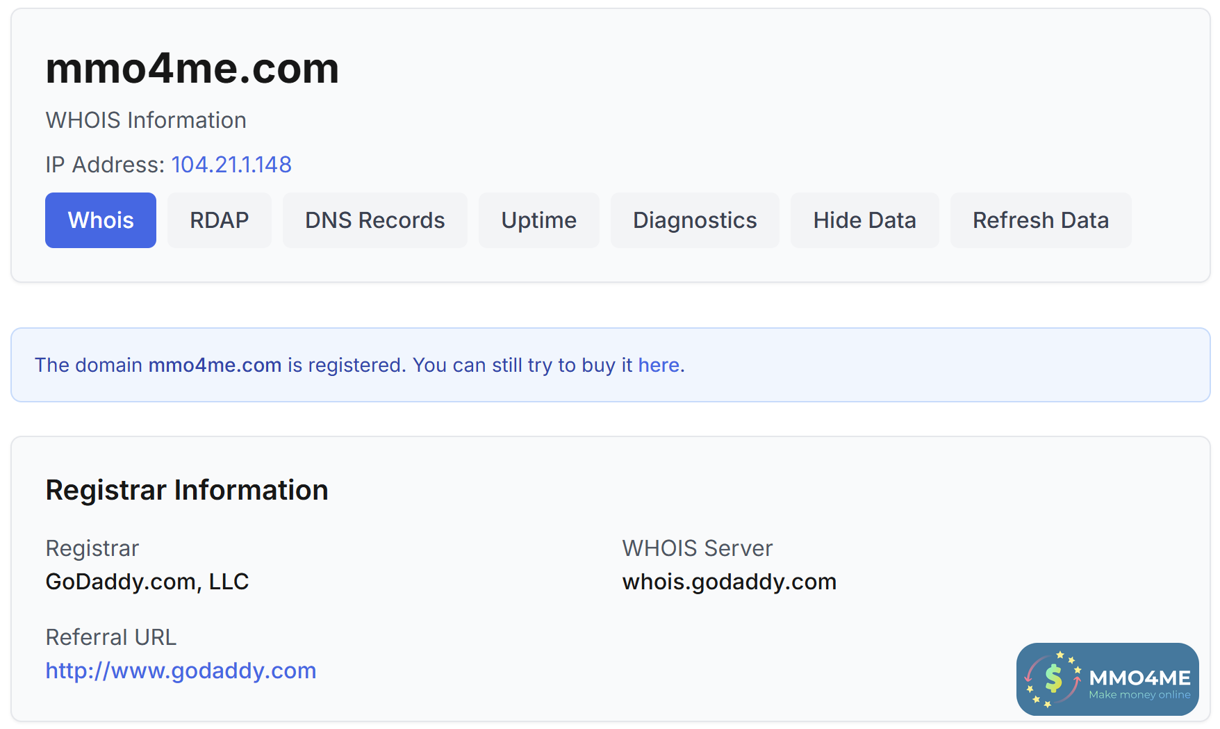Image resolution: width=1220 pixels, height=729 pixels.
Task: Click the large mmo4me.com page heading
Action: (192, 69)
